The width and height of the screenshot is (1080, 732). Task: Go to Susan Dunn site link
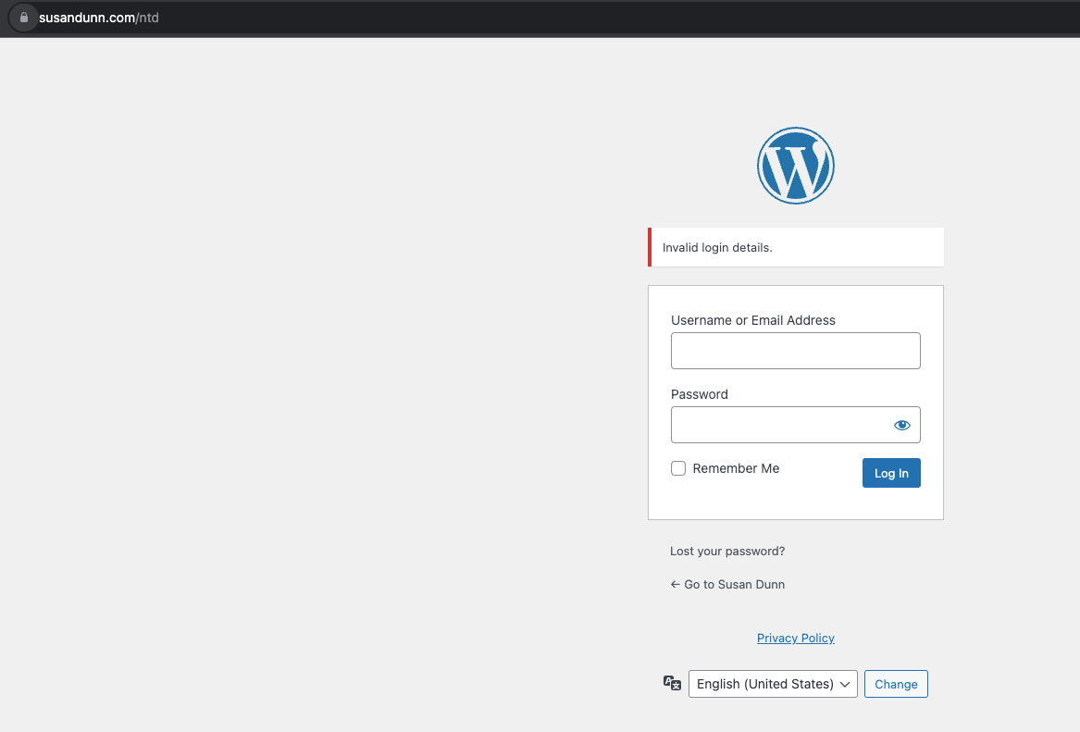pos(727,584)
